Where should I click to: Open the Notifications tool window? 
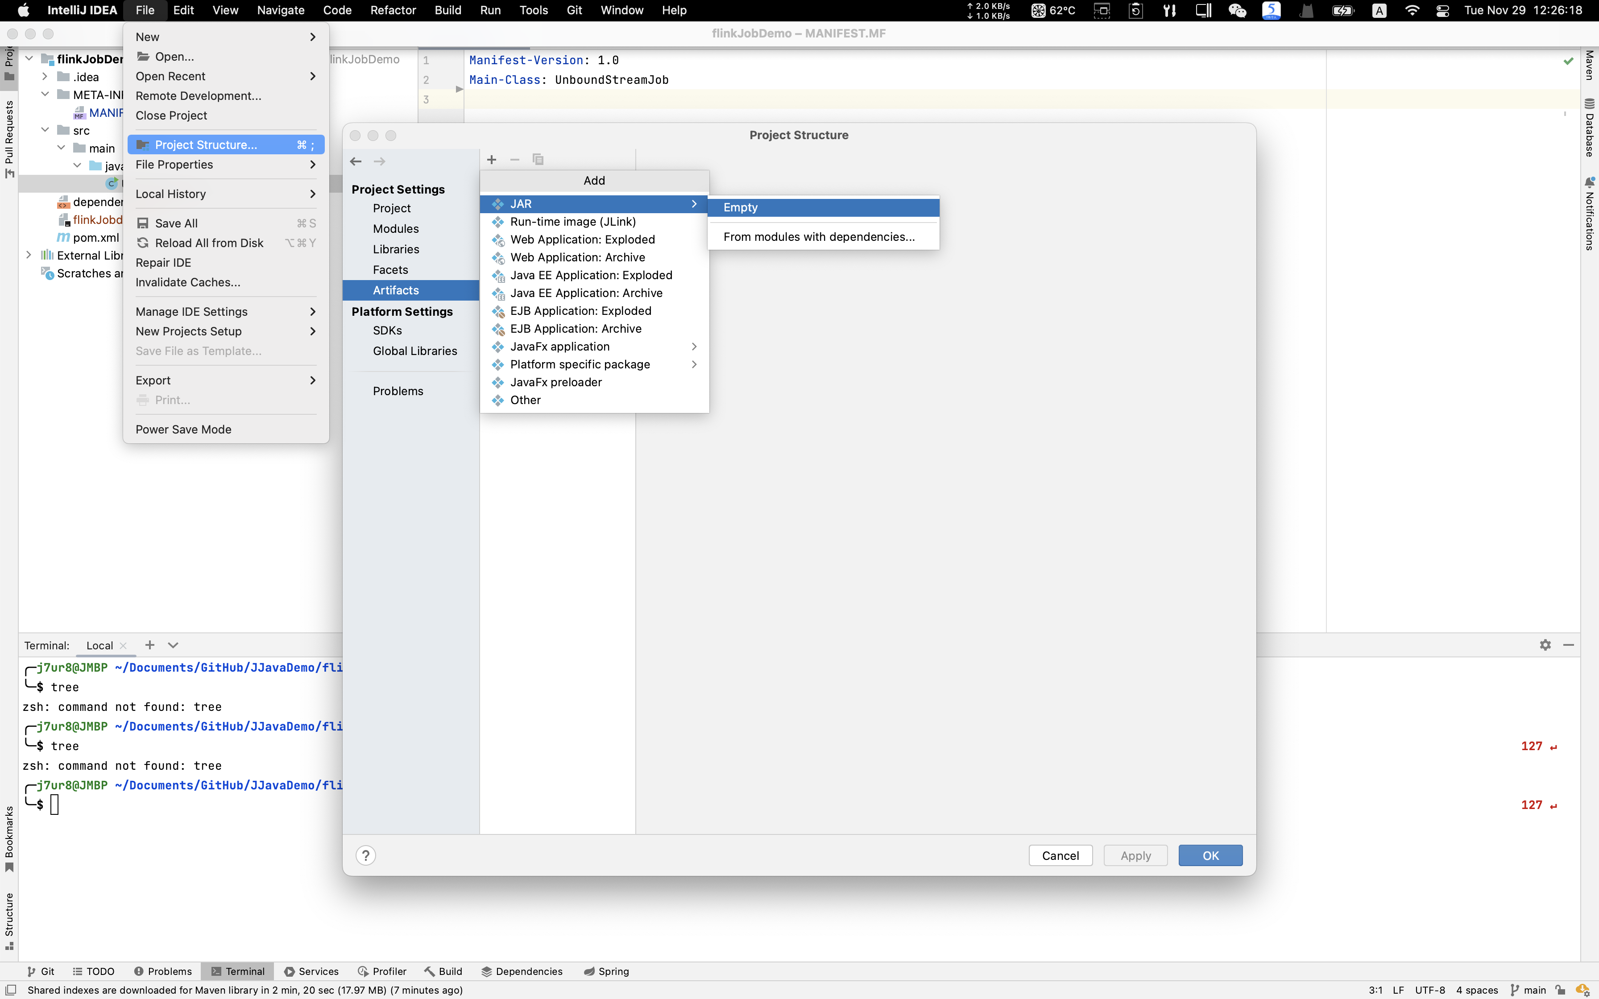click(1590, 214)
